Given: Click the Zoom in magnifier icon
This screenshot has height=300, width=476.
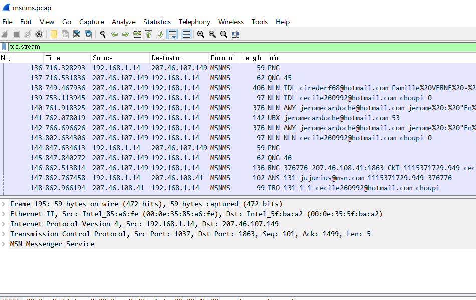Looking at the screenshot, I should point(200,34).
